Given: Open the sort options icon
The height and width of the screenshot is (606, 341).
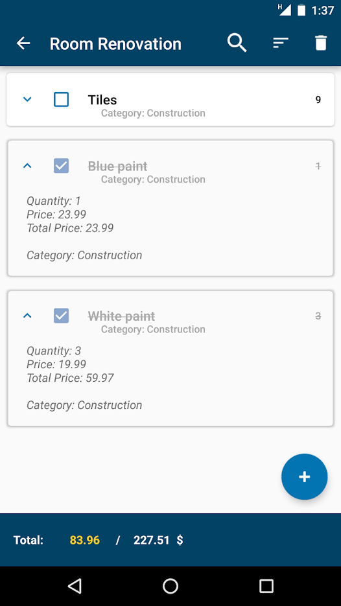Looking at the screenshot, I should 281,43.
